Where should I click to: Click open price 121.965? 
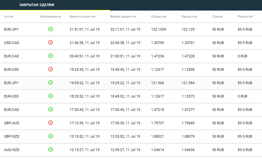pyautogui.click(x=158, y=83)
